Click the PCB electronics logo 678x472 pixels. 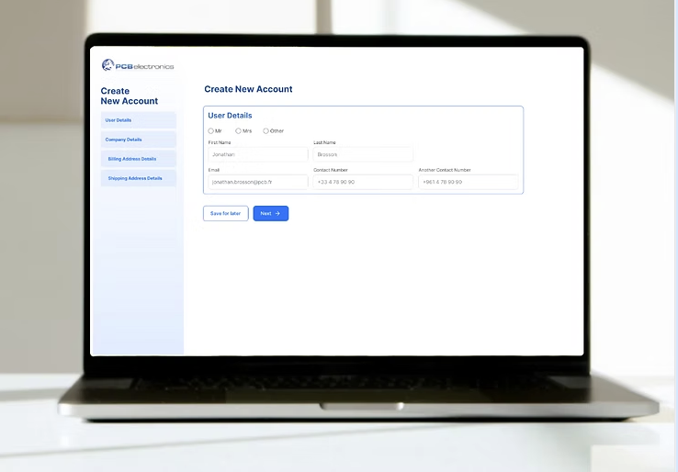coord(138,66)
